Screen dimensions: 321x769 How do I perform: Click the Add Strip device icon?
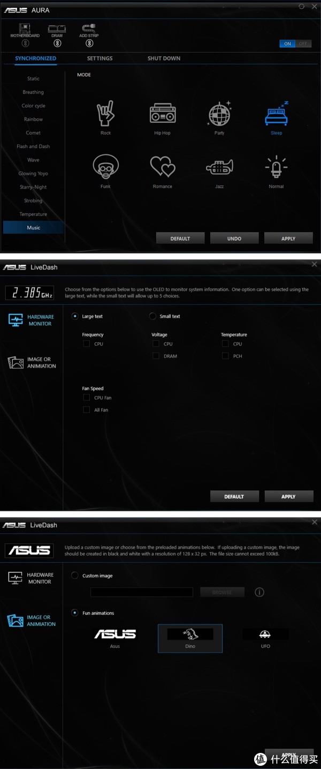[89, 28]
